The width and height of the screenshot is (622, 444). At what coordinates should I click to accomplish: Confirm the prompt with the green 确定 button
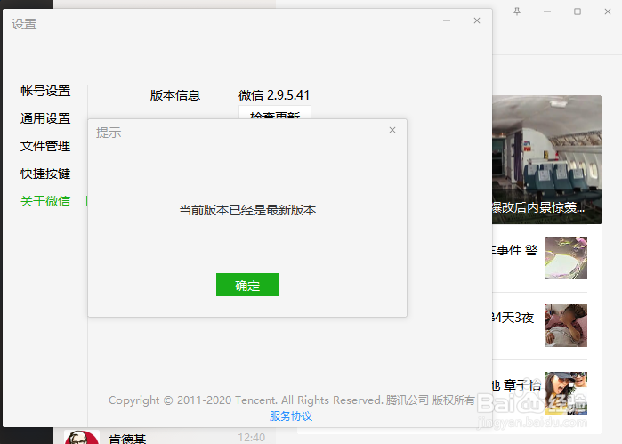click(x=247, y=285)
